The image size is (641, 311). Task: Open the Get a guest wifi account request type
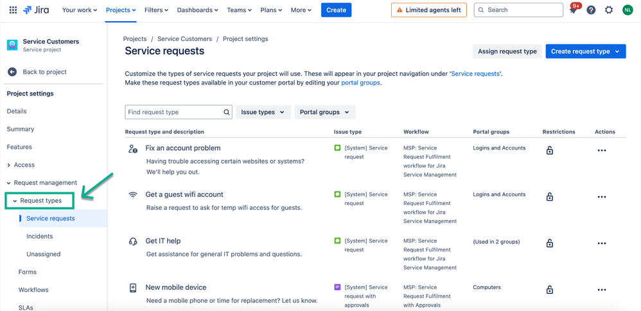(184, 195)
